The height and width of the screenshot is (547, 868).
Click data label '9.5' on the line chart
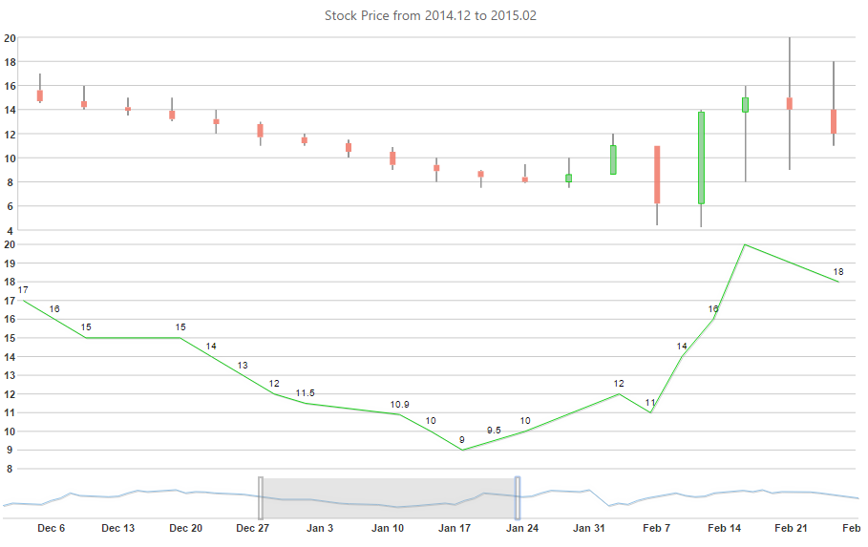[x=494, y=431]
